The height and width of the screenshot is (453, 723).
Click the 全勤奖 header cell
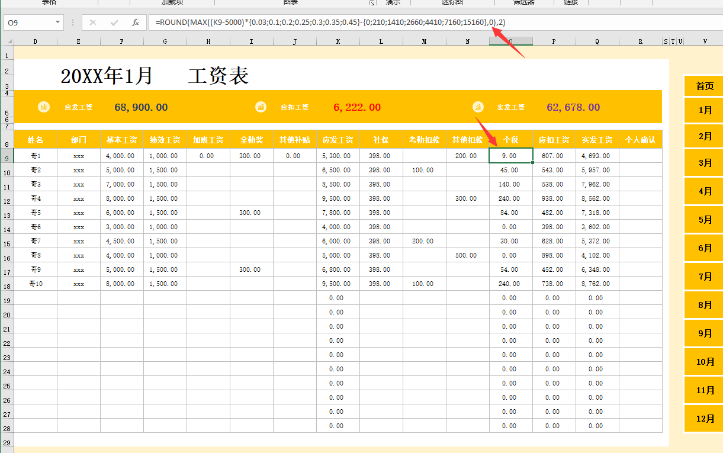[252, 140]
